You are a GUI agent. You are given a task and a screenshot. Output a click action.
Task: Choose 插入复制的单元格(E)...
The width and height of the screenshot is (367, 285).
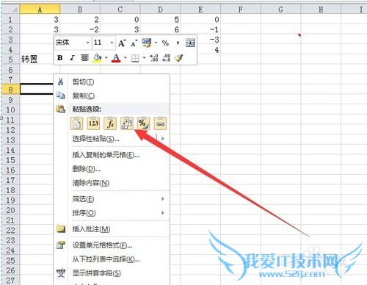pyautogui.click(x=112, y=155)
